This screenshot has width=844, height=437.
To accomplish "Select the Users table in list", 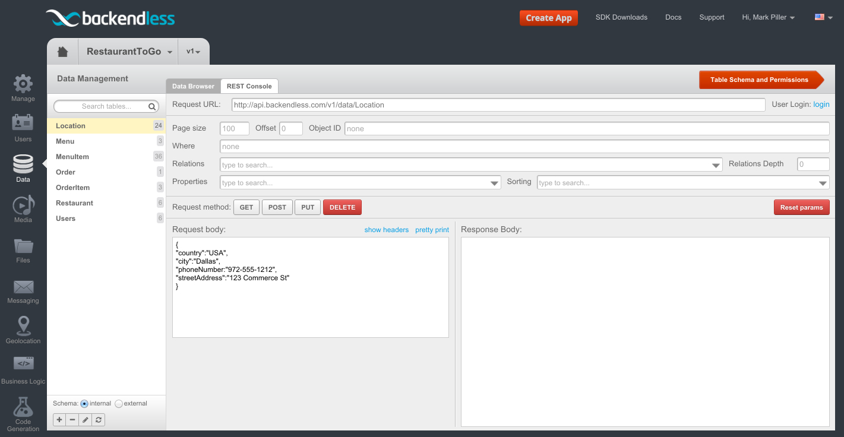I will click(106, 218).
